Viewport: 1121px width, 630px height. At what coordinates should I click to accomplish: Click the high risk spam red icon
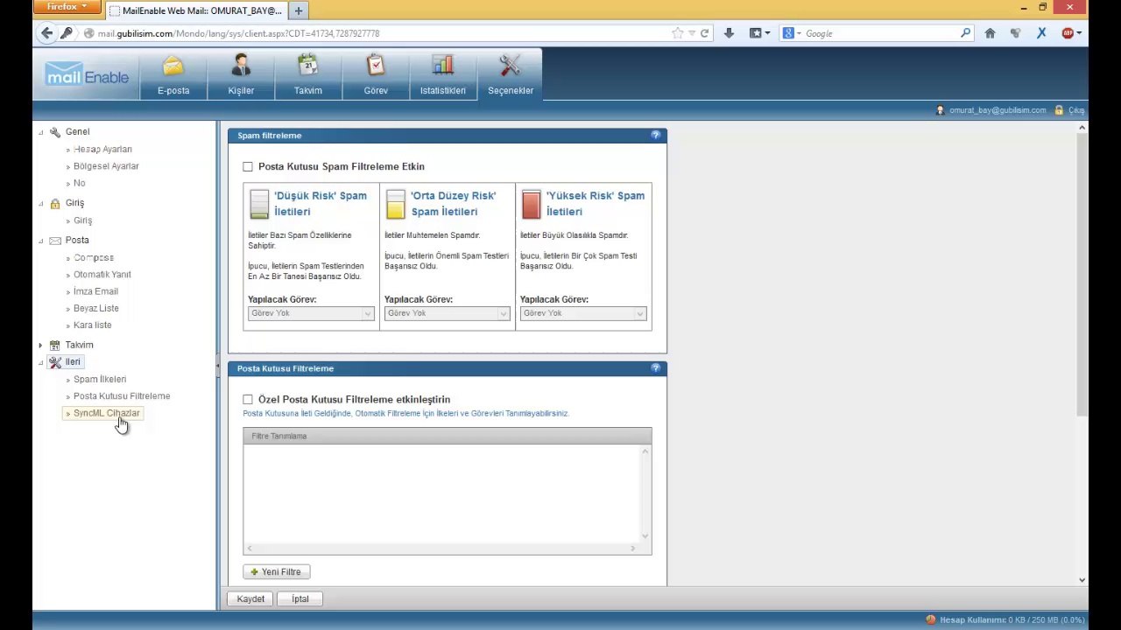coord(532,204)
